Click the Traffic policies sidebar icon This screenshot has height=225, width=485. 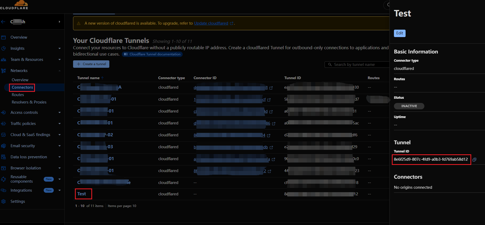(3, 124)
